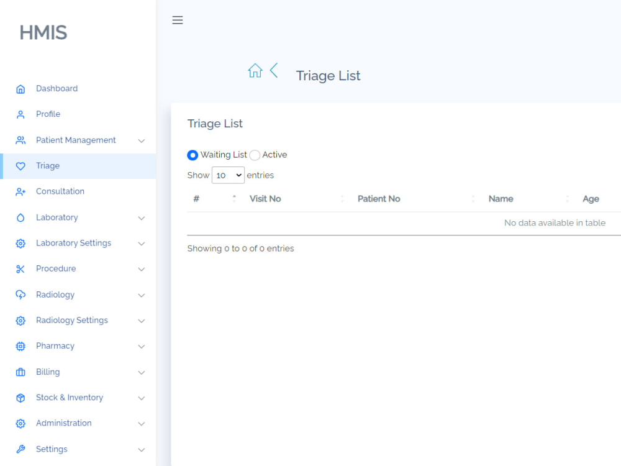The image size is (621, 466).
Task: Expand the Billing chevron
Action: point(142,372)
